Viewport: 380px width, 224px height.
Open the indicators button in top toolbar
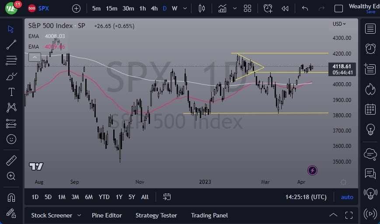(x=223, y=8)
